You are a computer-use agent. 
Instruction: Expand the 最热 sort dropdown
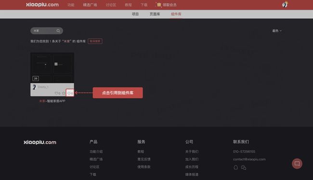click(x=277, y=31)
